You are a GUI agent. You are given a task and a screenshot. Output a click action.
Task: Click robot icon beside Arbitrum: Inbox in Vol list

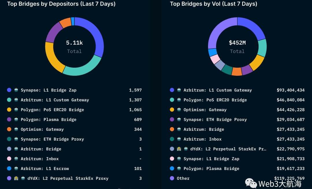(179, 139)
